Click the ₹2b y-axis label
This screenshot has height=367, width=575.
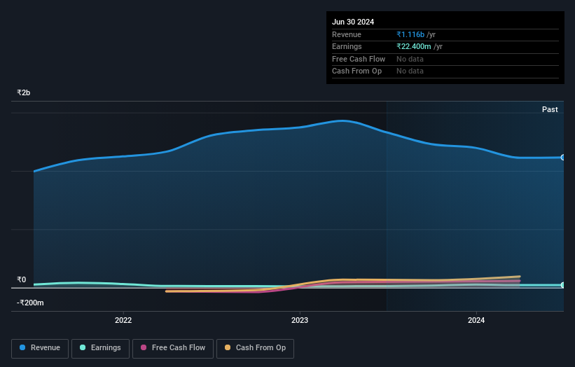pos(24,92)
